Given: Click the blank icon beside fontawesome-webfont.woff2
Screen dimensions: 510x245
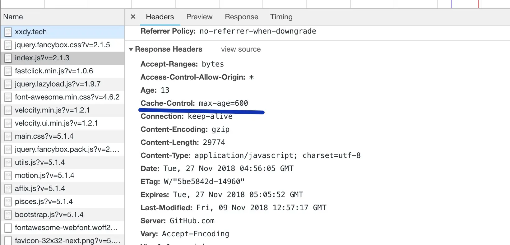Looking at the screenshot, I should (8, 228).
